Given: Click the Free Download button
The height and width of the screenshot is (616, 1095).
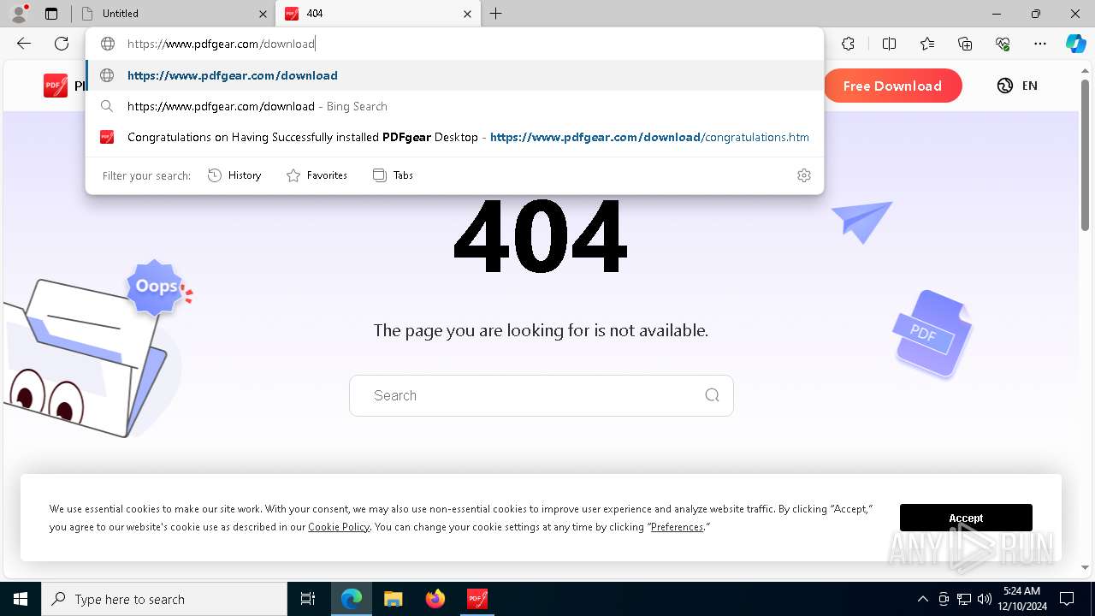Looking at the screenshot, I should 892,86.
